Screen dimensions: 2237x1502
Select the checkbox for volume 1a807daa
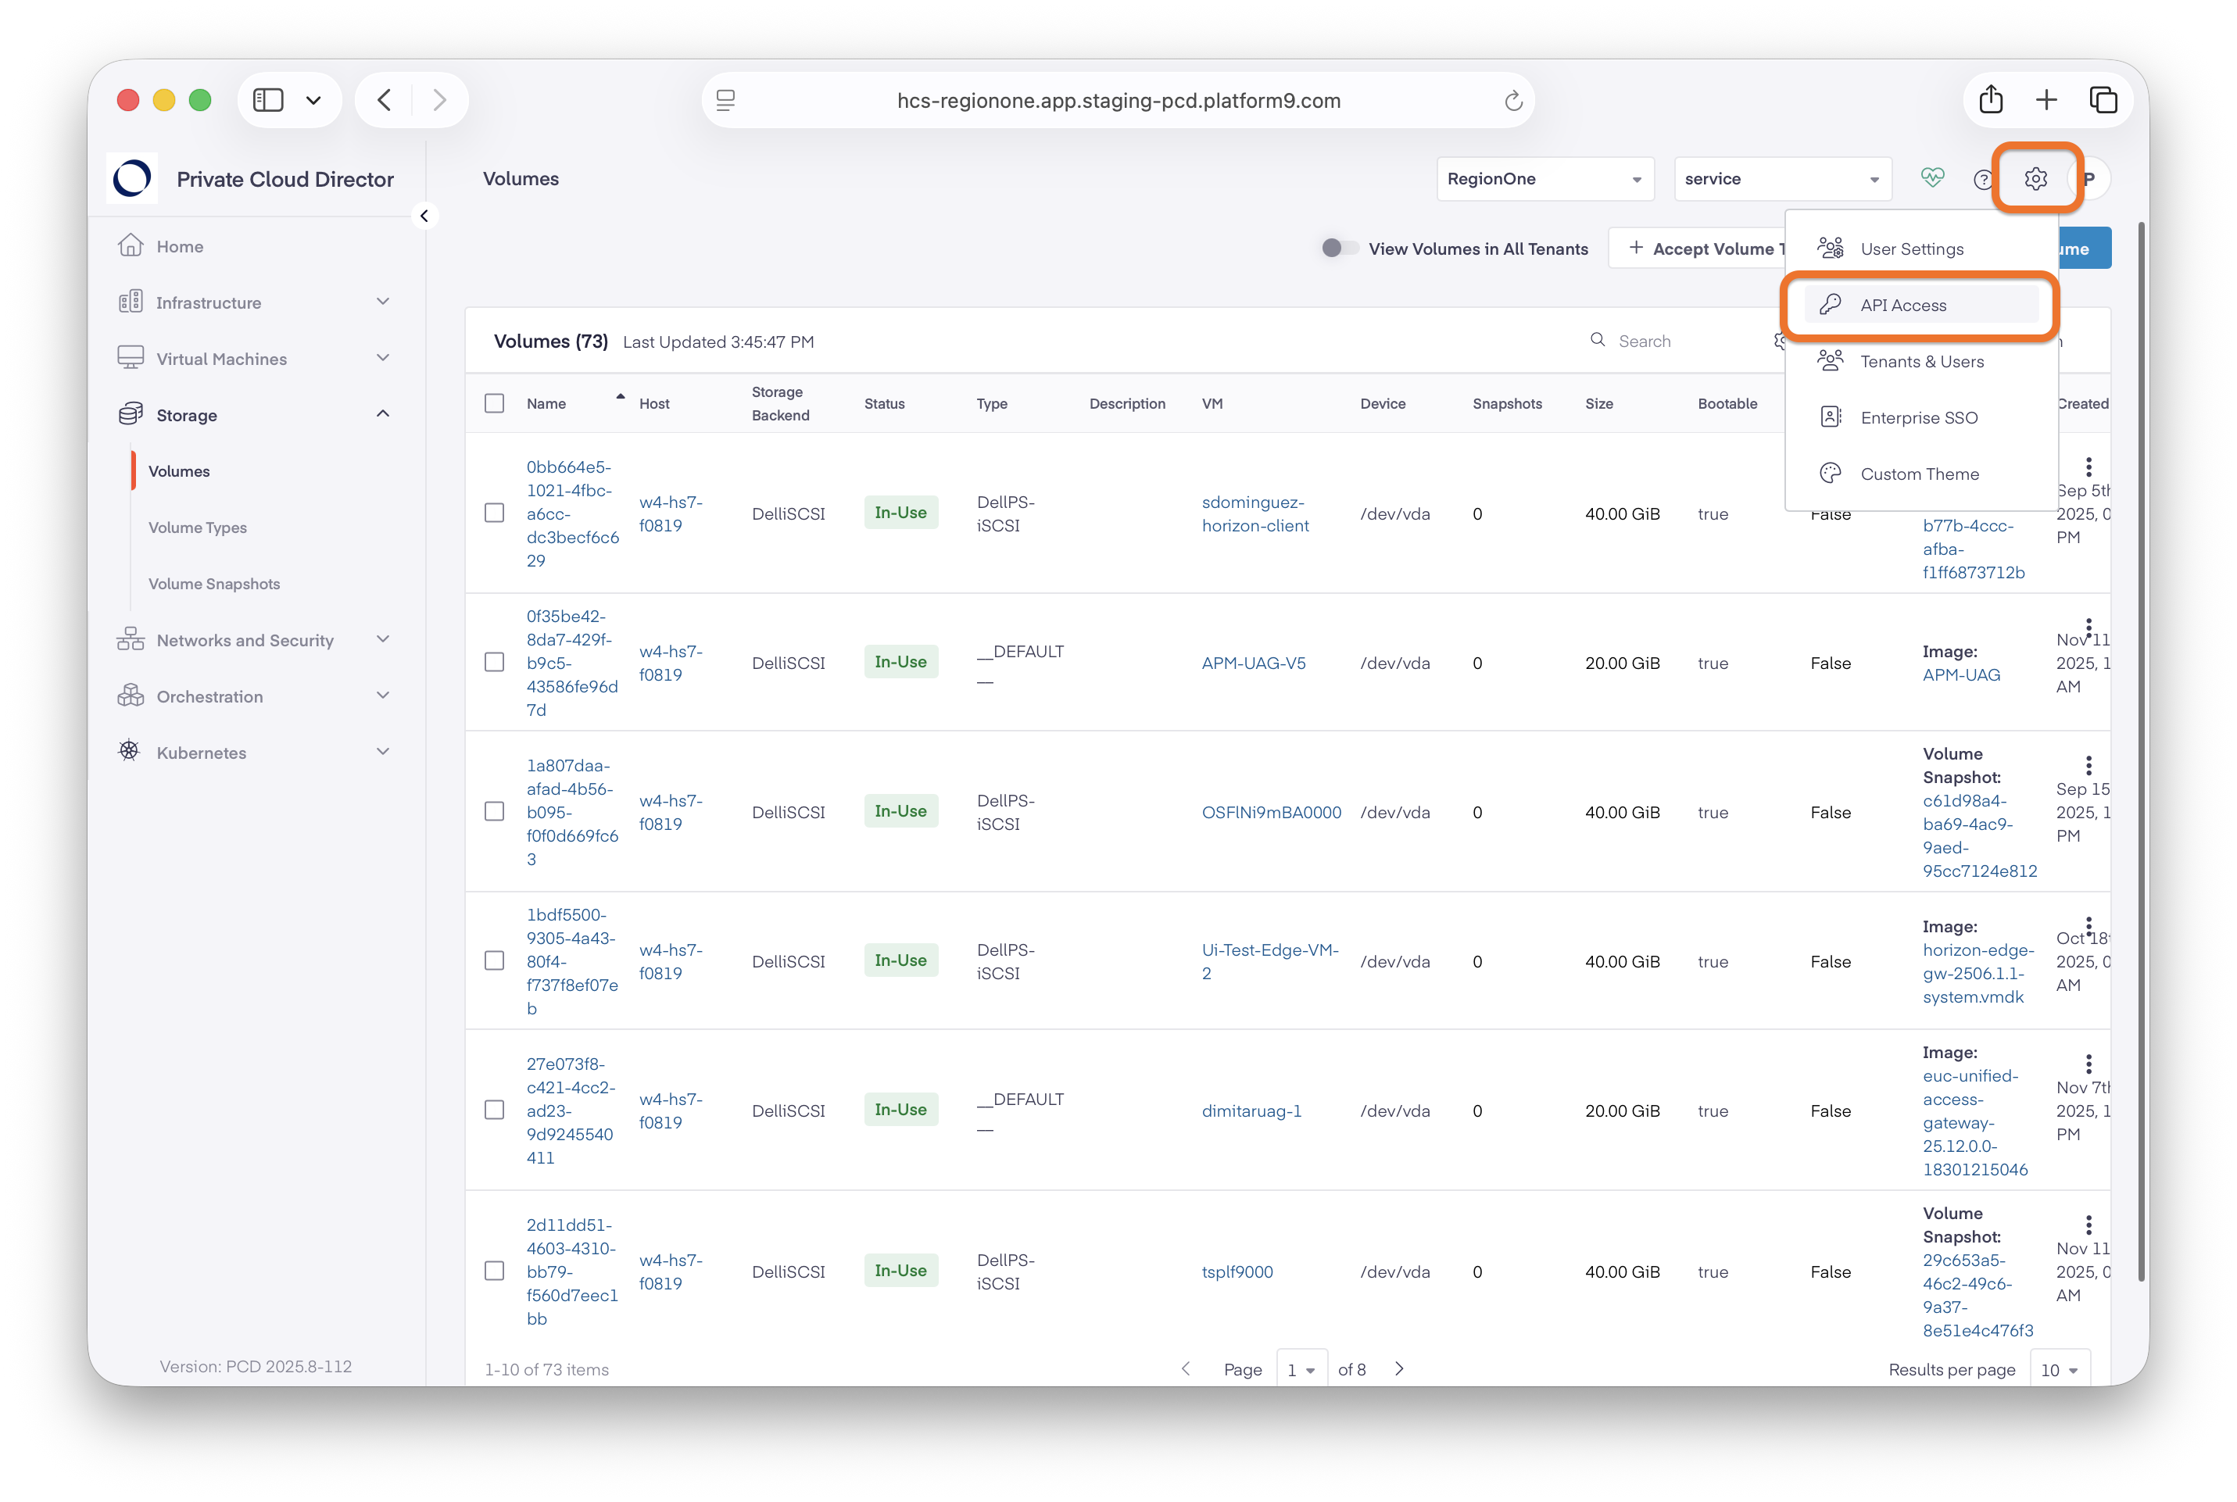tap(494, 812)
